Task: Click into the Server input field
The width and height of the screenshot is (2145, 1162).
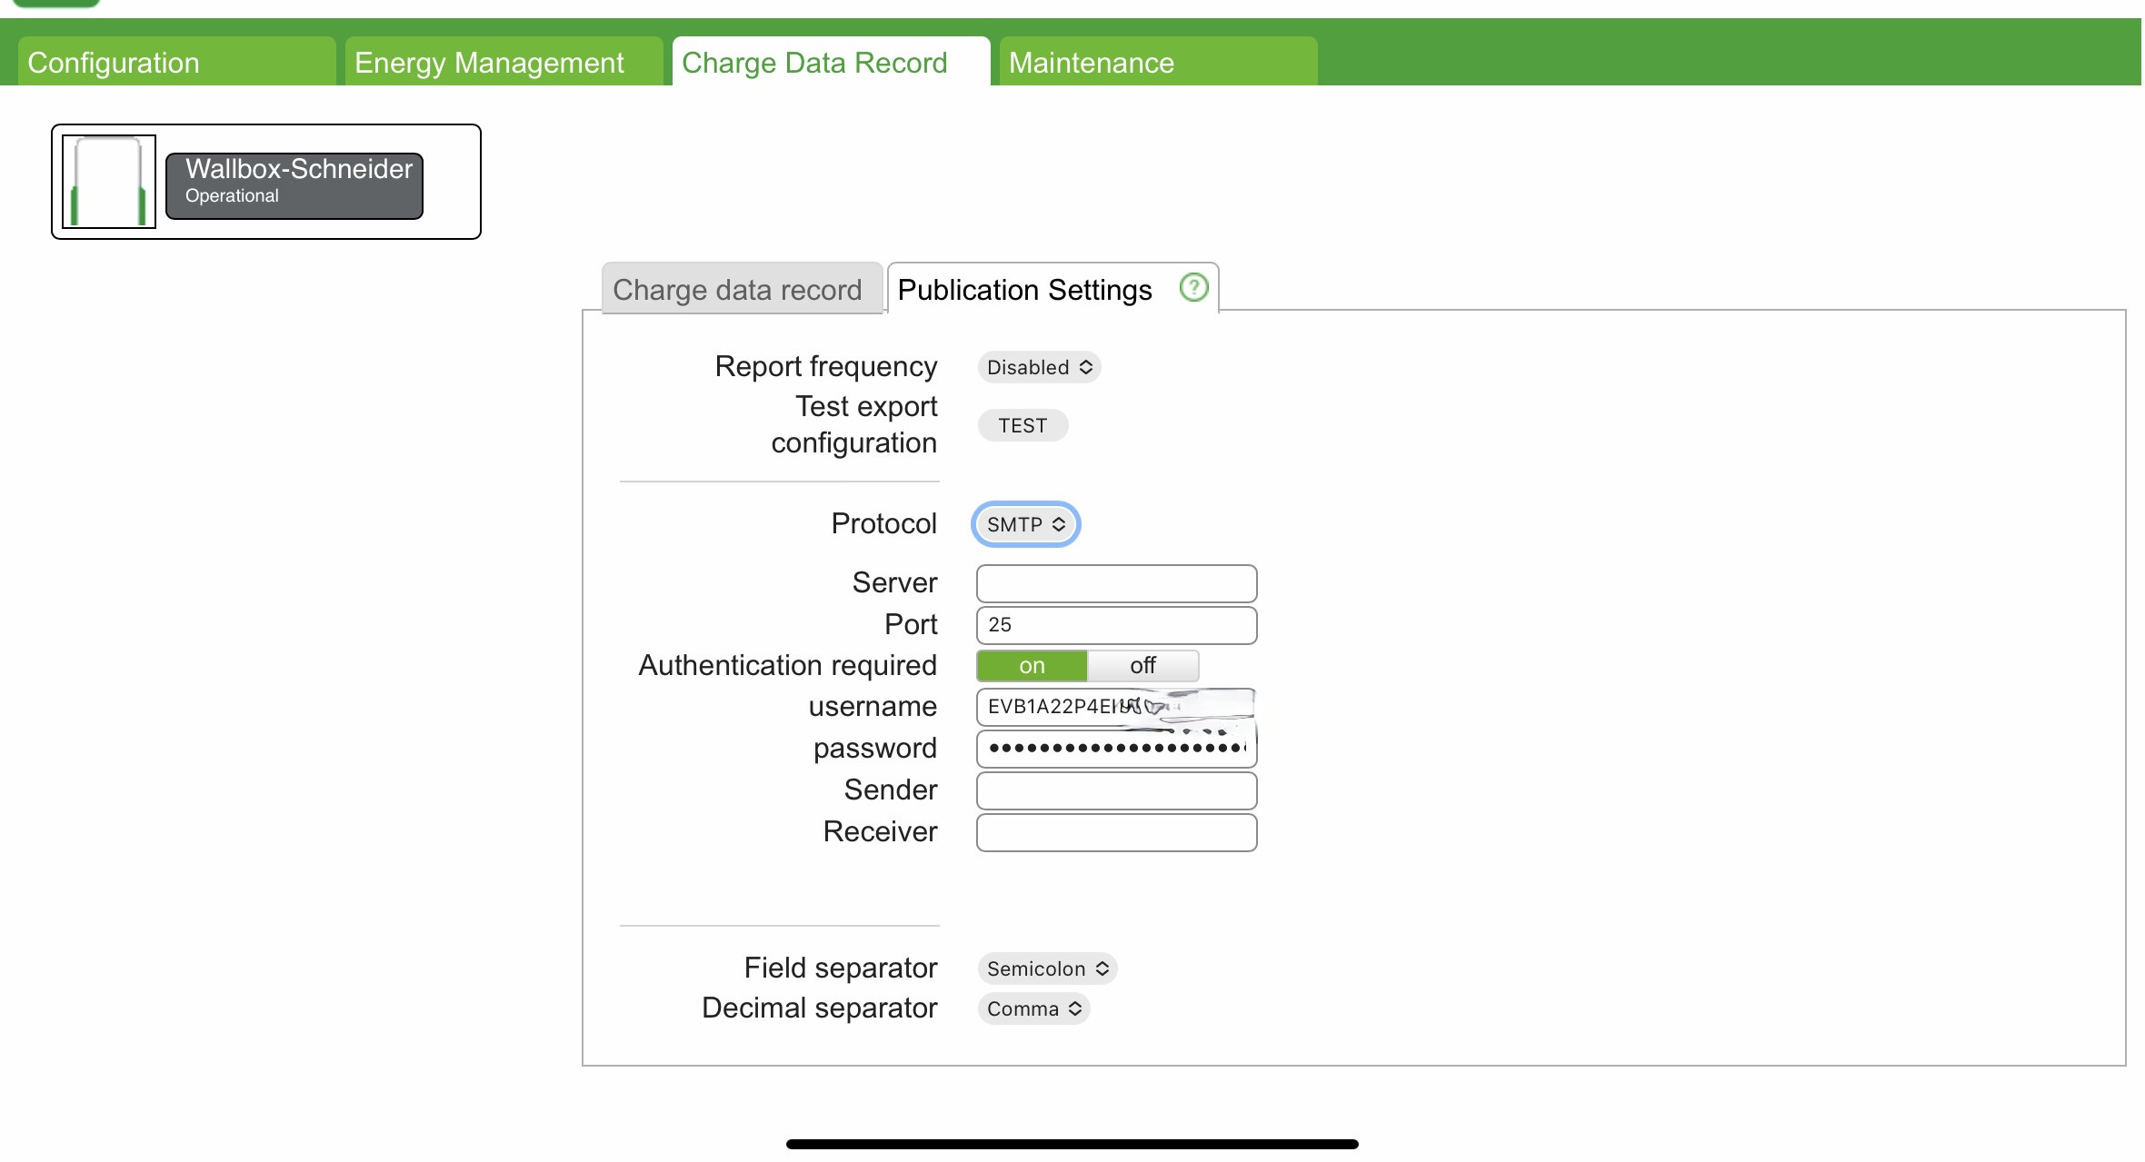Action: point(1116,583)
